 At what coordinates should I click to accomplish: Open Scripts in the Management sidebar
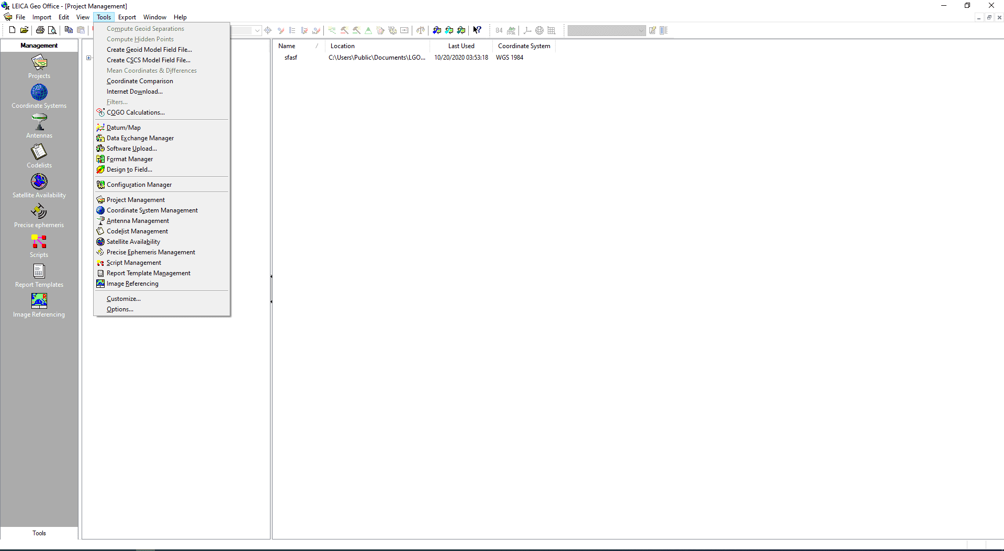(39, 246)
